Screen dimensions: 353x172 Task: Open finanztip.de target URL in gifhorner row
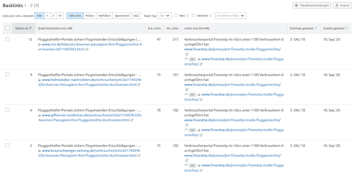(233, 120)
